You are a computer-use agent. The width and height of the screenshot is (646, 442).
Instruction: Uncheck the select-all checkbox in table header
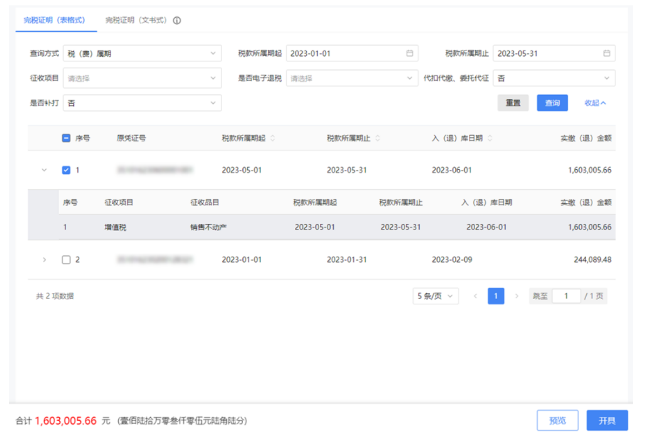pyautogui.click(x=65, y=137)
